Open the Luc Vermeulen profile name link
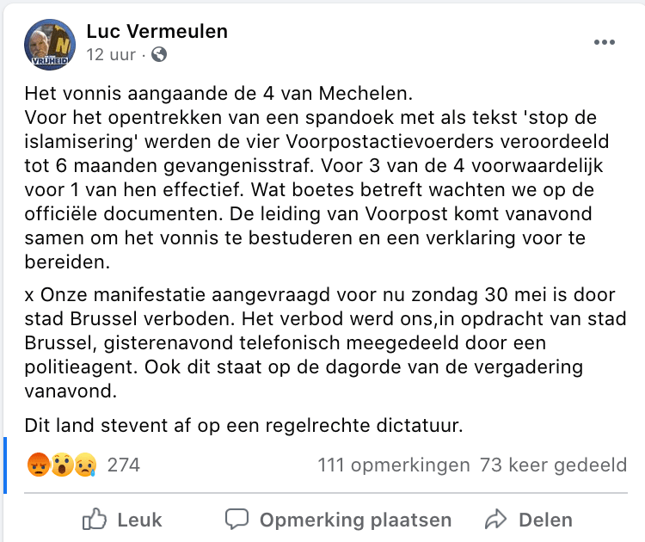Image resolution: width=645 pixels, height=542 pixels. click(x=157, y=32)
